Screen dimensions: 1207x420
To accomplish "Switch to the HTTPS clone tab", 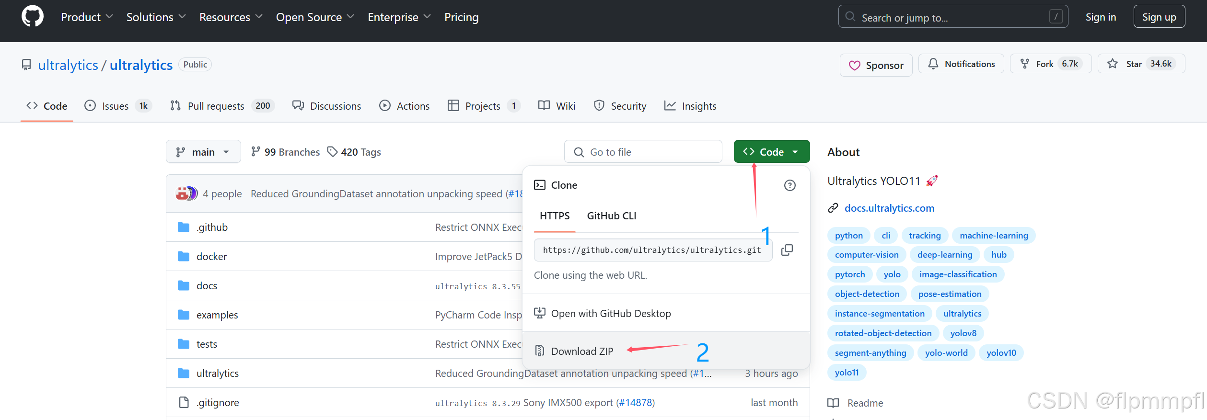I will [x=555, y=216].
